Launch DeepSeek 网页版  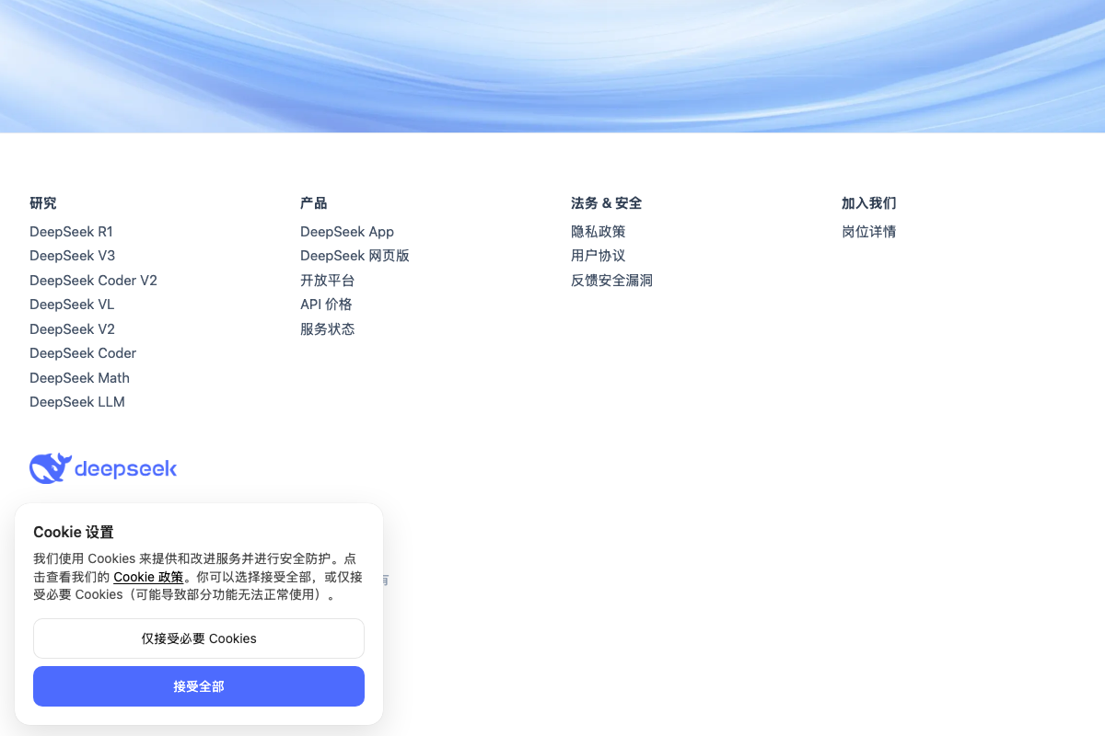355,256
